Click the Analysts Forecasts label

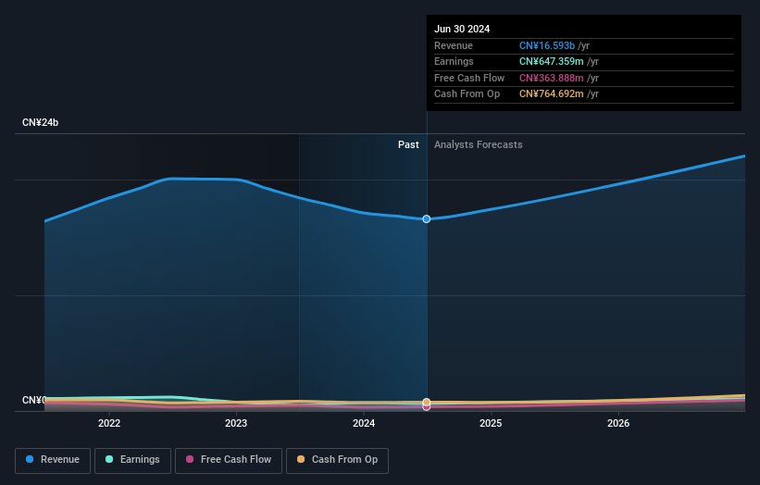point(478,144)
